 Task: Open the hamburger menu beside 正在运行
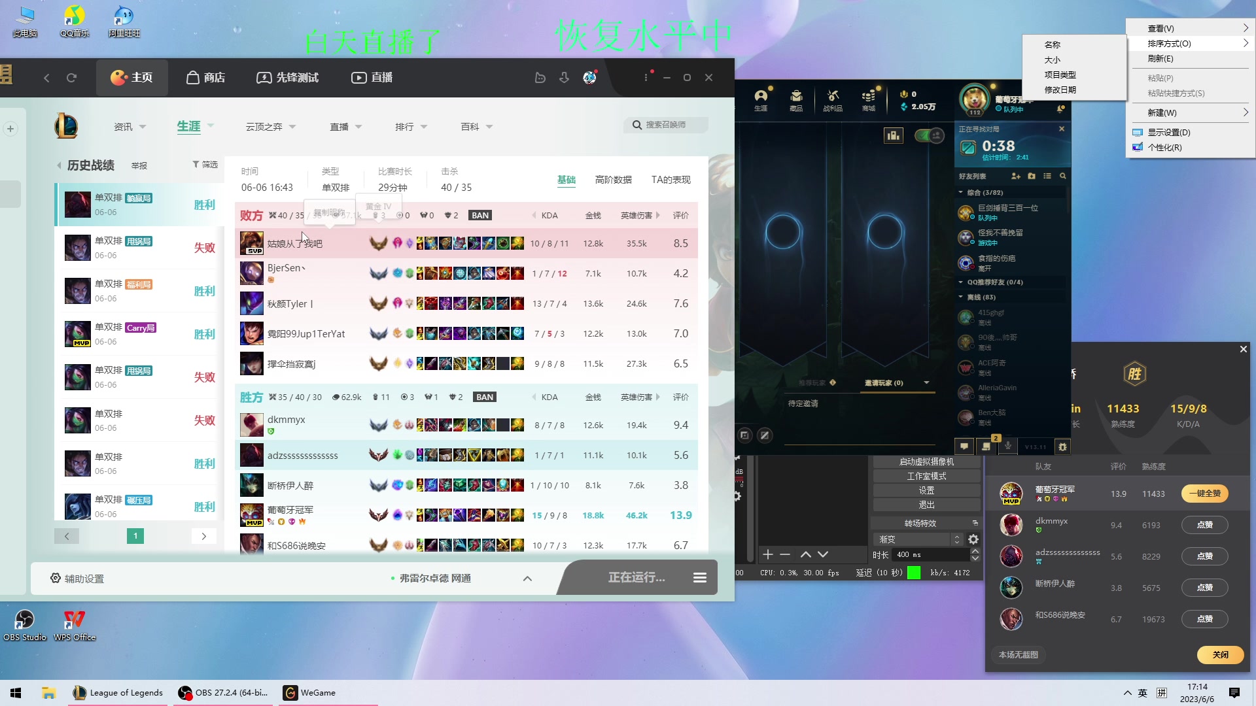pyautogui.click(x=700, y=578)
